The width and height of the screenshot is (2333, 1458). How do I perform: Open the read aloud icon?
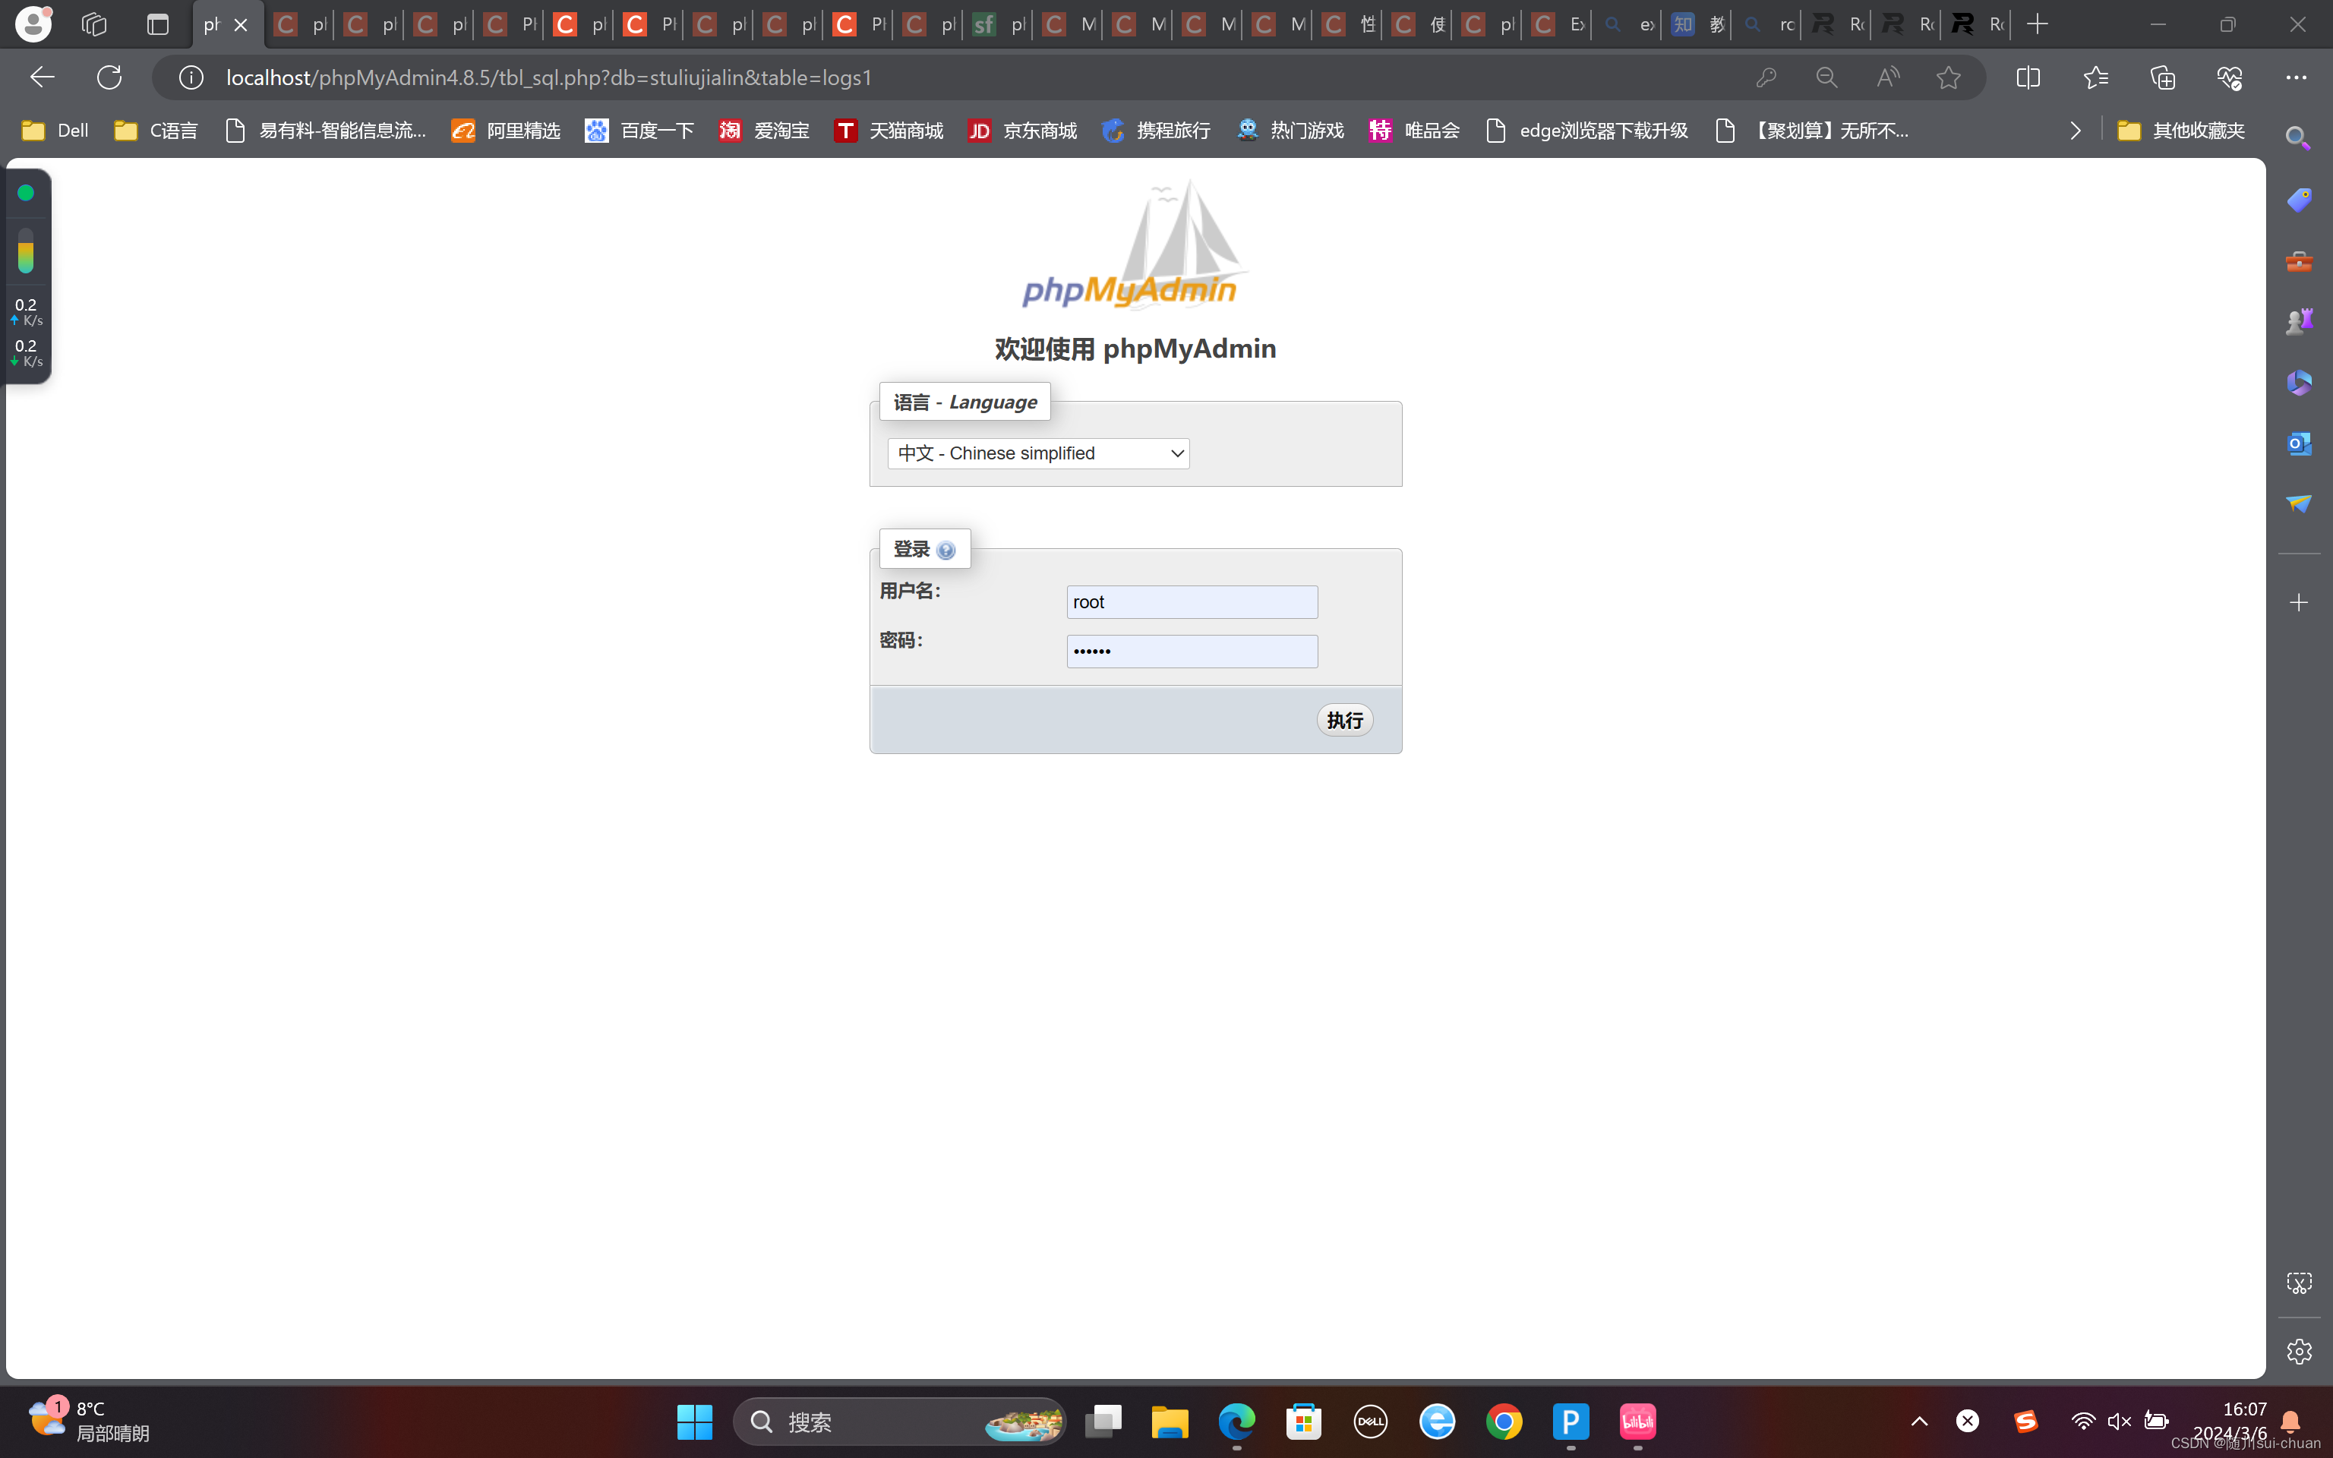1888,77
